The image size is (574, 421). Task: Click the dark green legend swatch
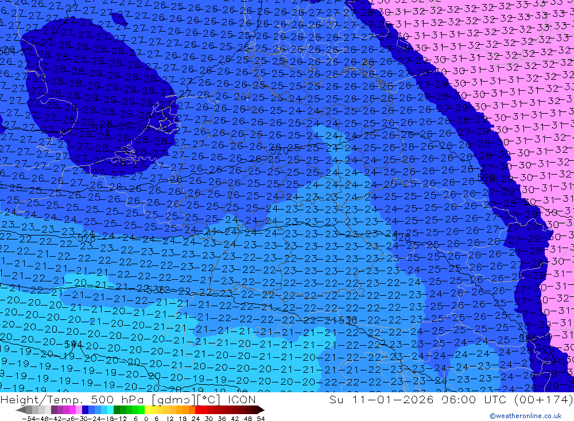tap(117, 410)
